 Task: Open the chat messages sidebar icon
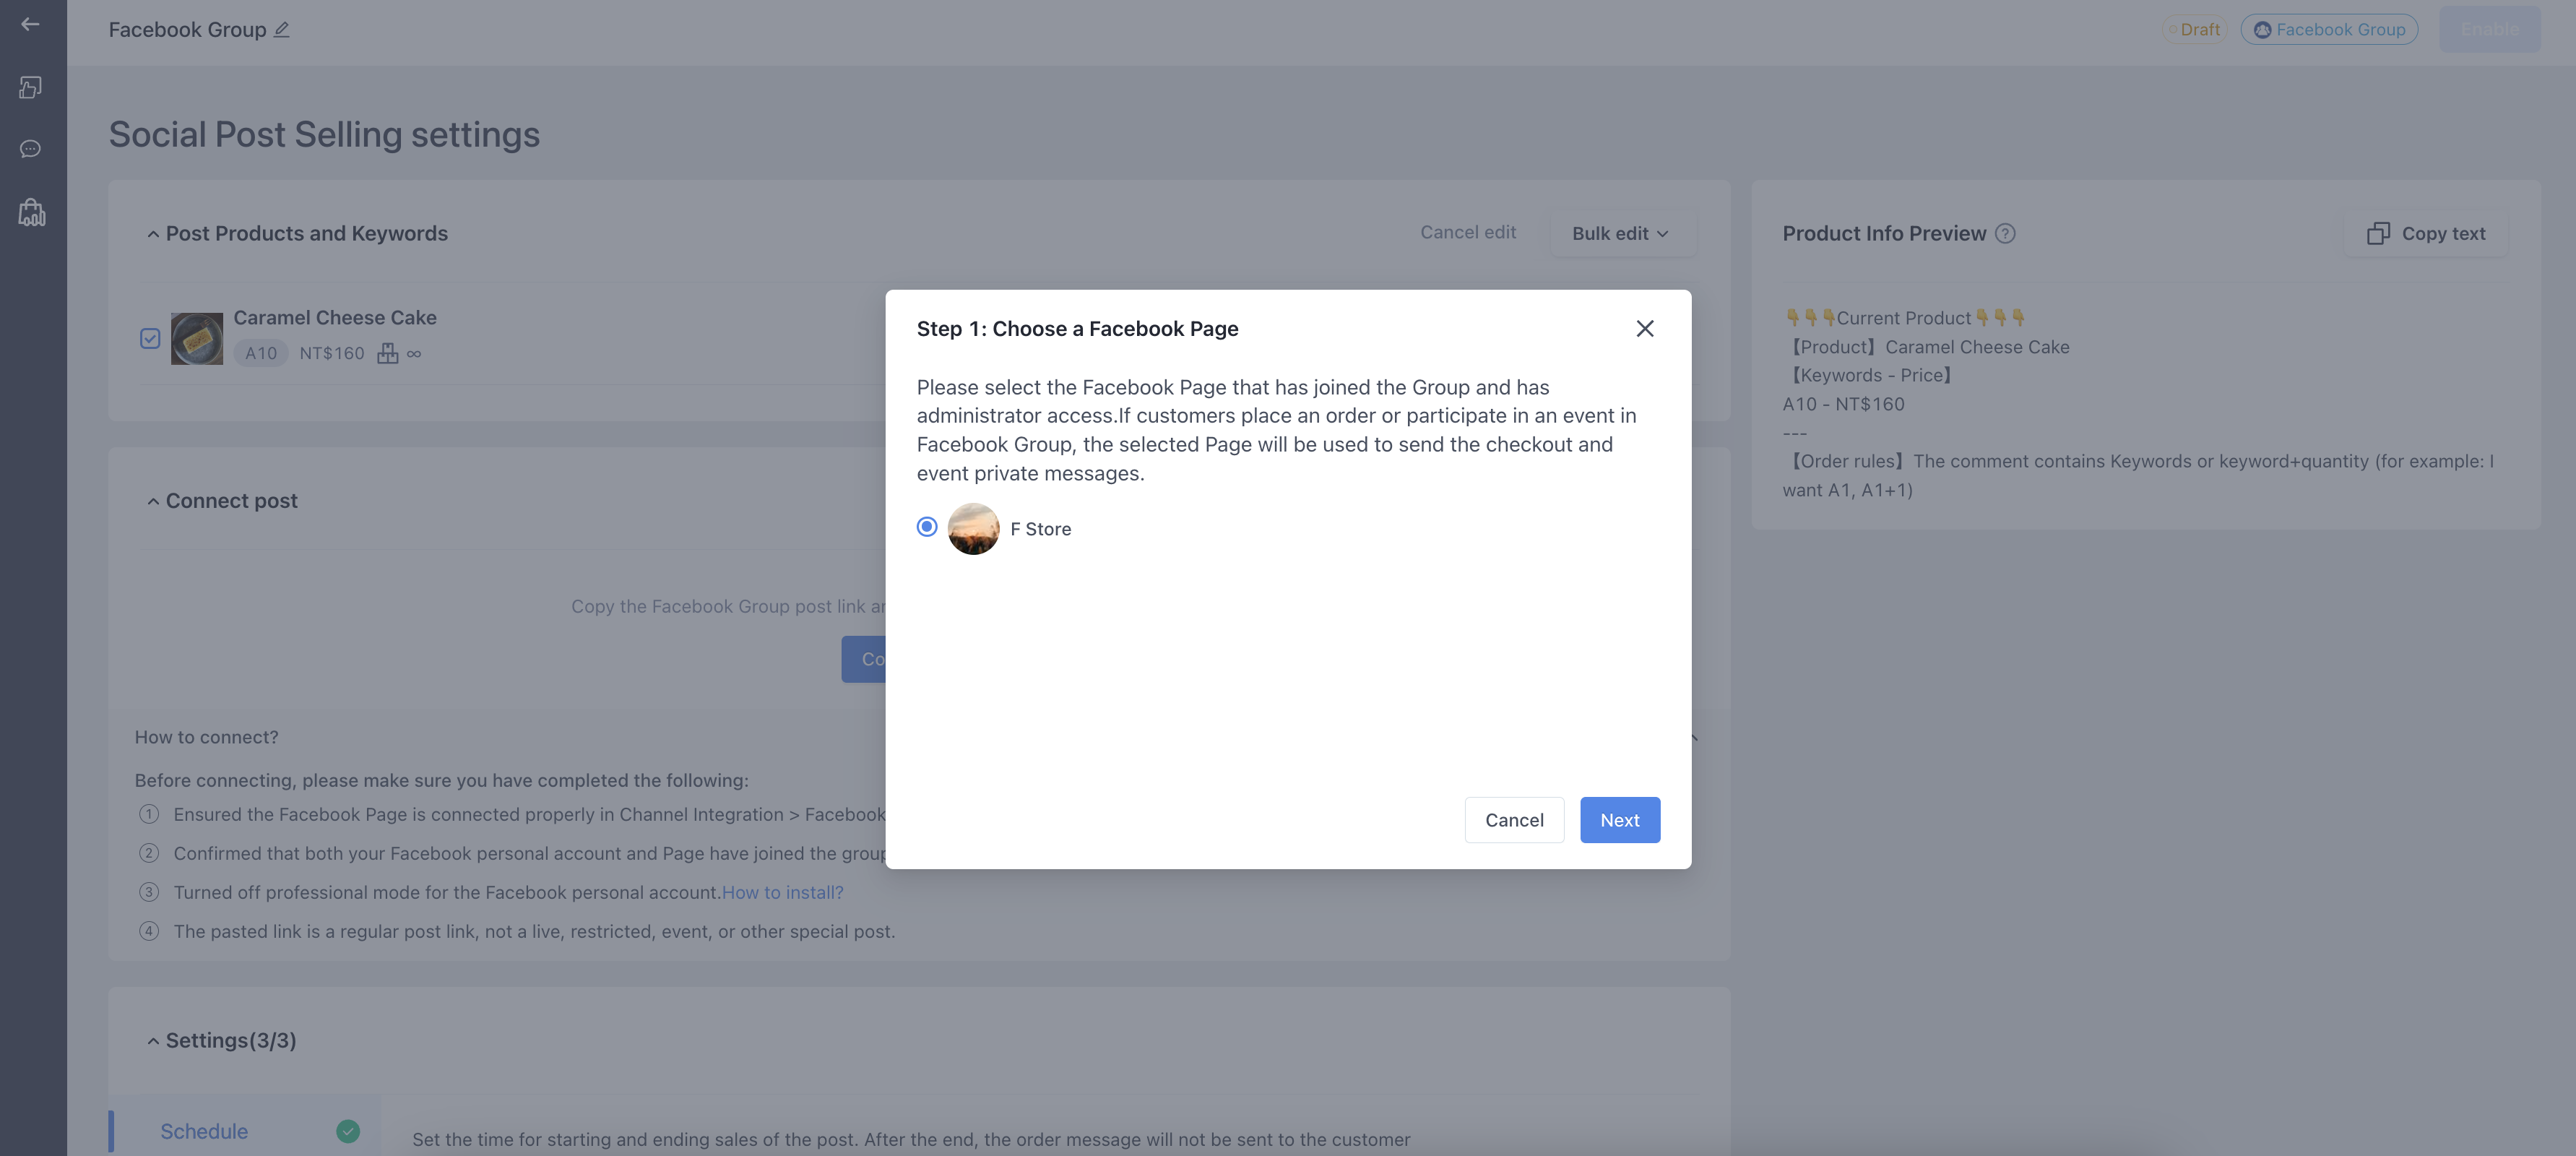(30, 149)
